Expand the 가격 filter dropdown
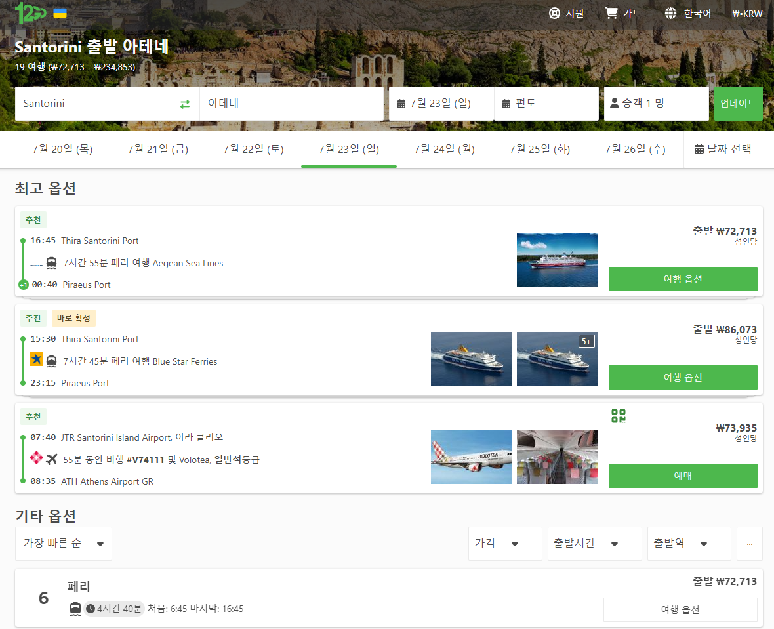This screenshot has width=774, height=629. tap(505, 544)
